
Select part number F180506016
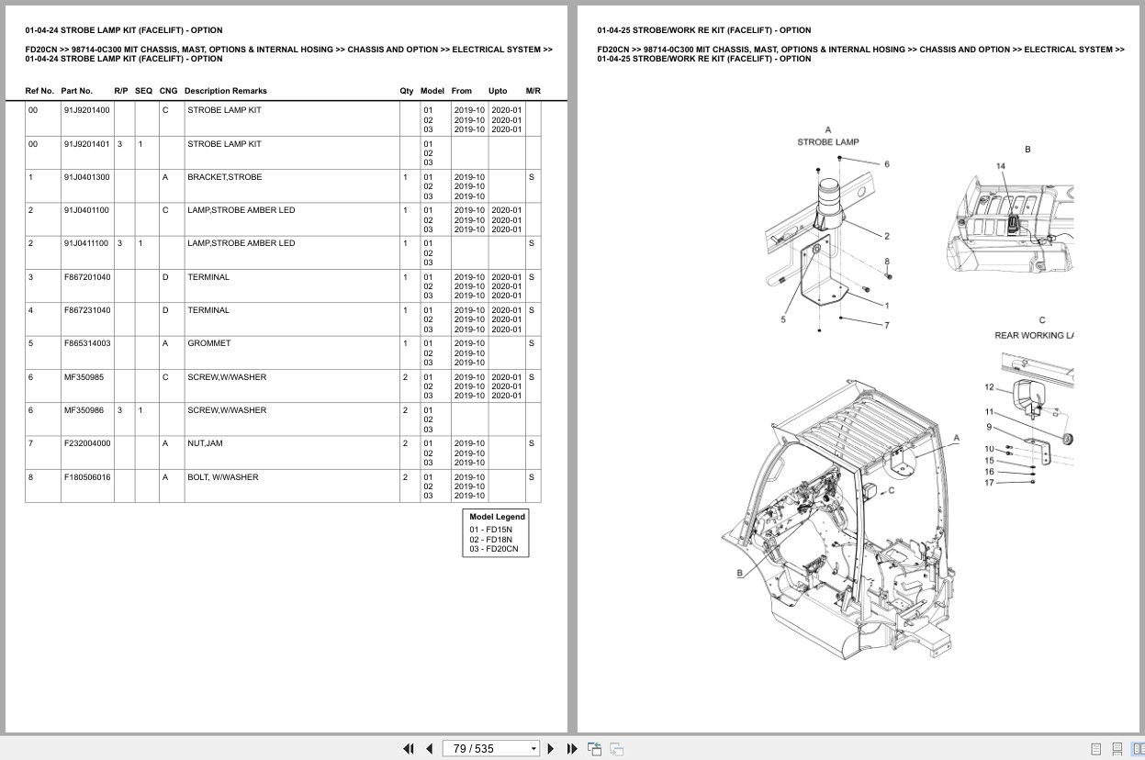tap(87, 477)
